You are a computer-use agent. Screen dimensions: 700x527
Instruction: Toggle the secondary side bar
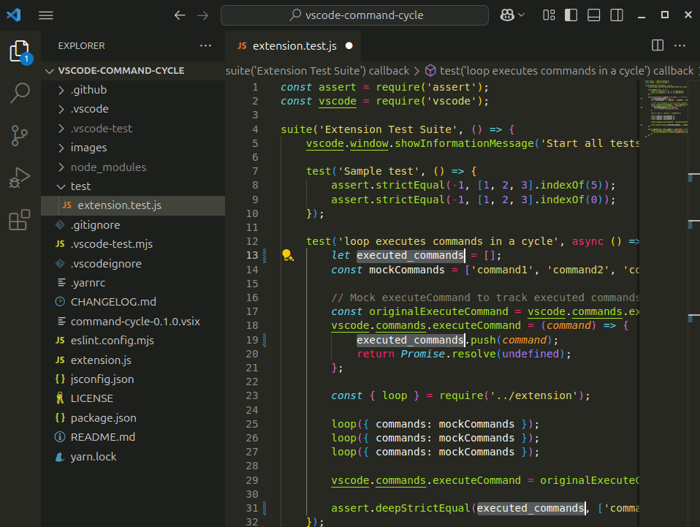pos(617,15)
